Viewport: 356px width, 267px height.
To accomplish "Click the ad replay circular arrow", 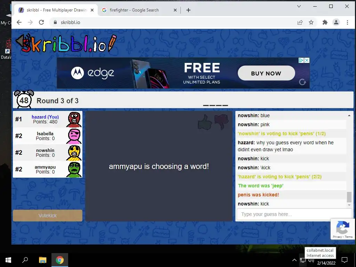I will [302, 82].
